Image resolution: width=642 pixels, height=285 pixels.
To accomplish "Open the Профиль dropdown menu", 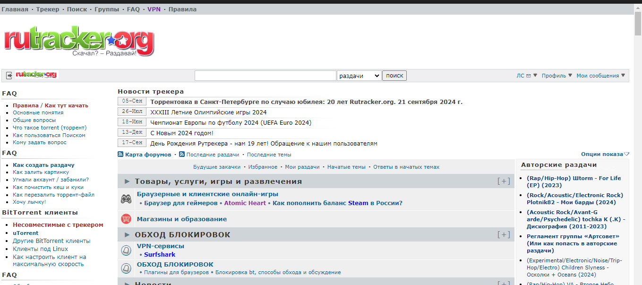I will point(557,76).
